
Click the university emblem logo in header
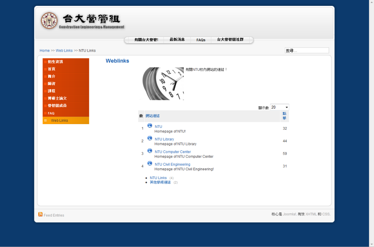tap(49, 20)
